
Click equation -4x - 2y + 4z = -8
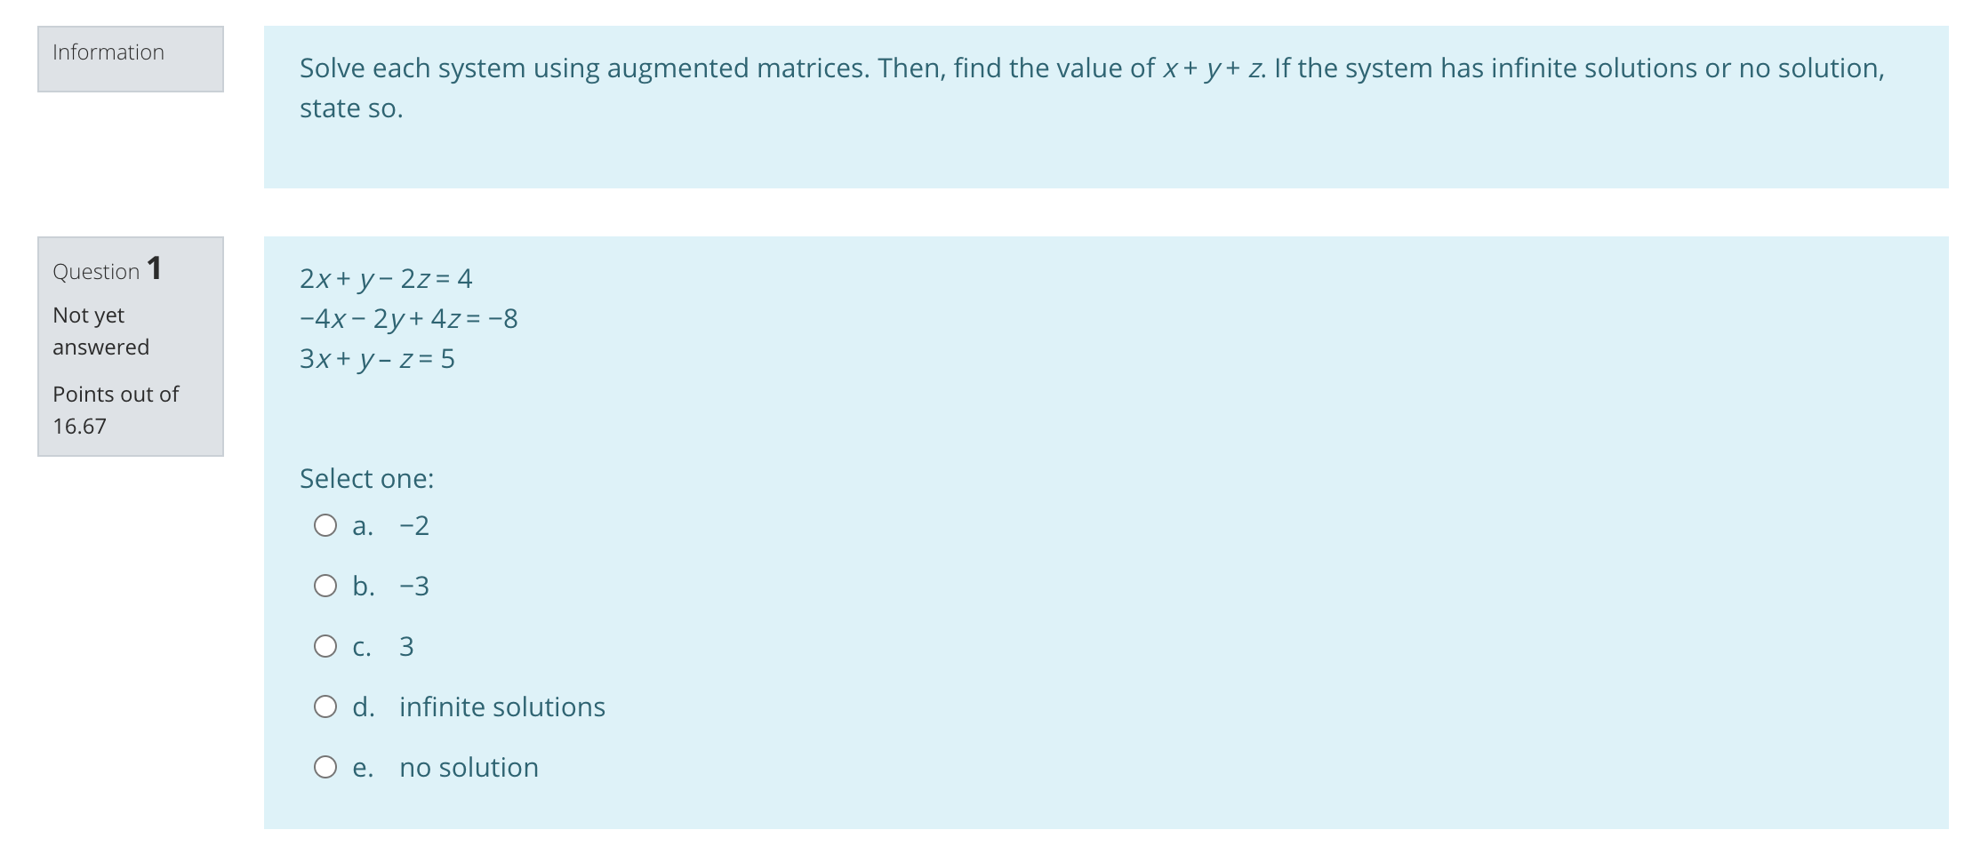(408, 318)
